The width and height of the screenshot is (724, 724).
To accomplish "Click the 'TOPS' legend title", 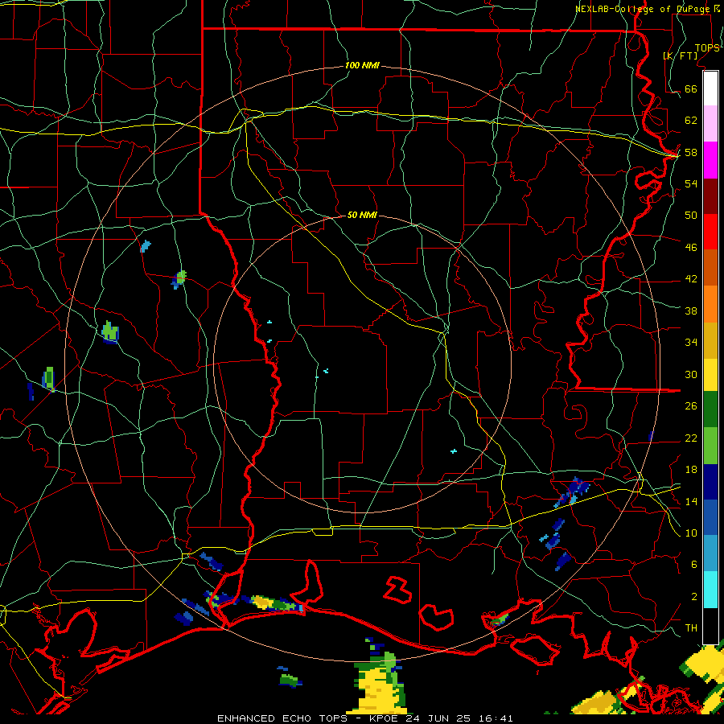I will [x=707, y=48].
